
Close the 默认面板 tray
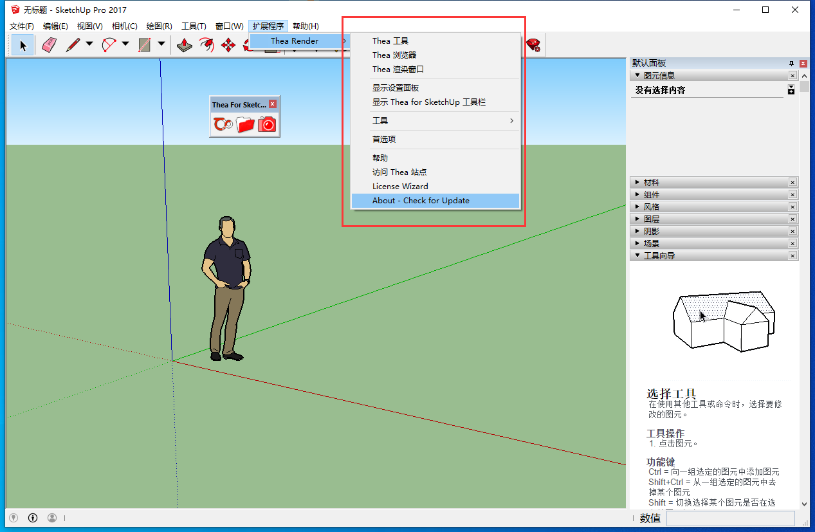point(803,63)
